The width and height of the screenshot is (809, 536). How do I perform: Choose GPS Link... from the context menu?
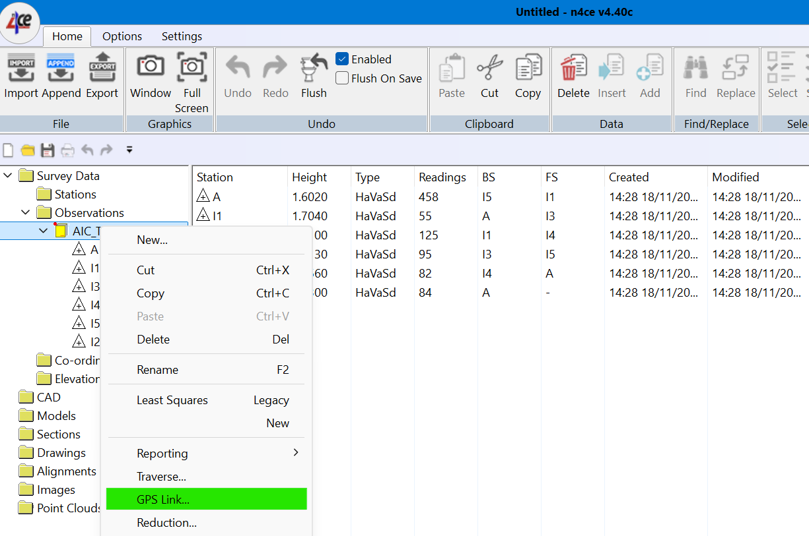tap(207, 499)
